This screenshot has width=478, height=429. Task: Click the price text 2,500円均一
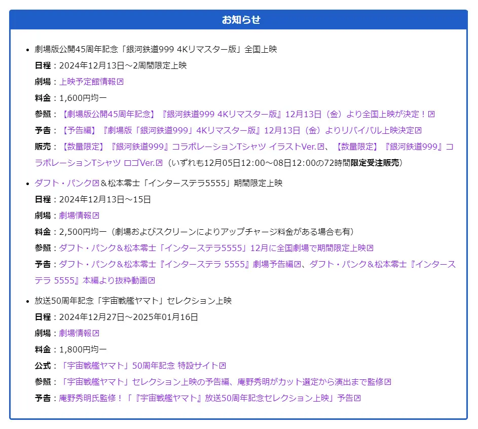click(x=83, y=232)
